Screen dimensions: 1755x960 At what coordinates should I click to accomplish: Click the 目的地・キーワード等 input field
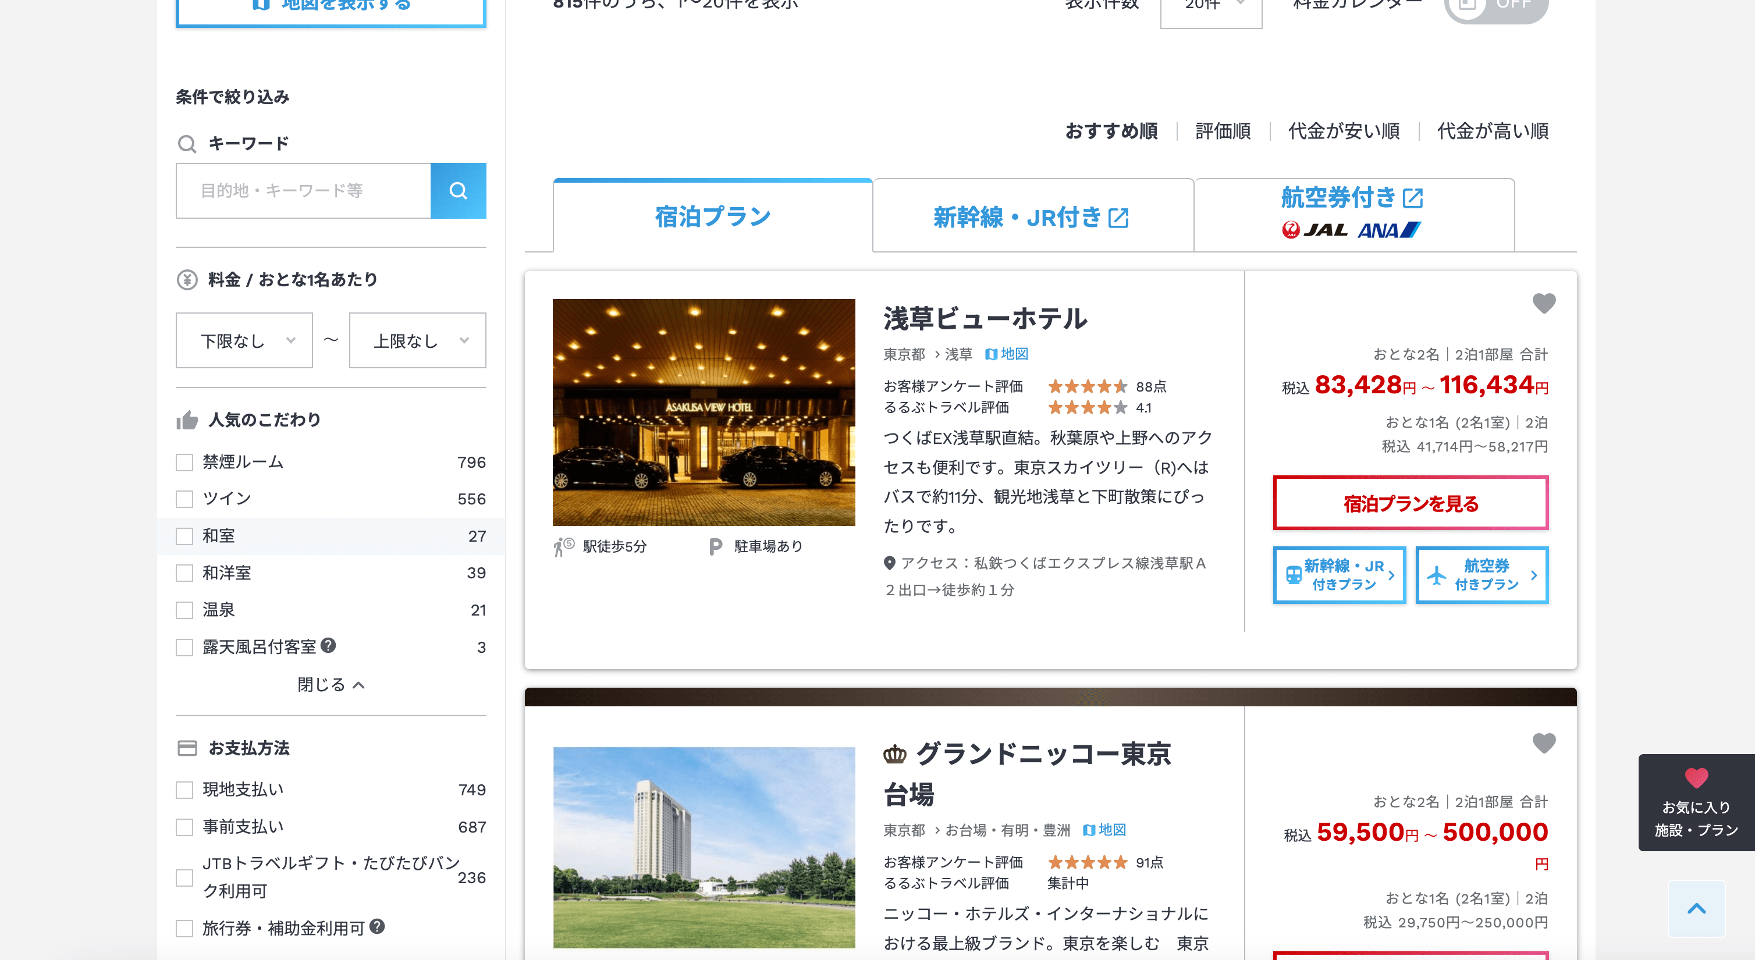(x=303, y=191)
